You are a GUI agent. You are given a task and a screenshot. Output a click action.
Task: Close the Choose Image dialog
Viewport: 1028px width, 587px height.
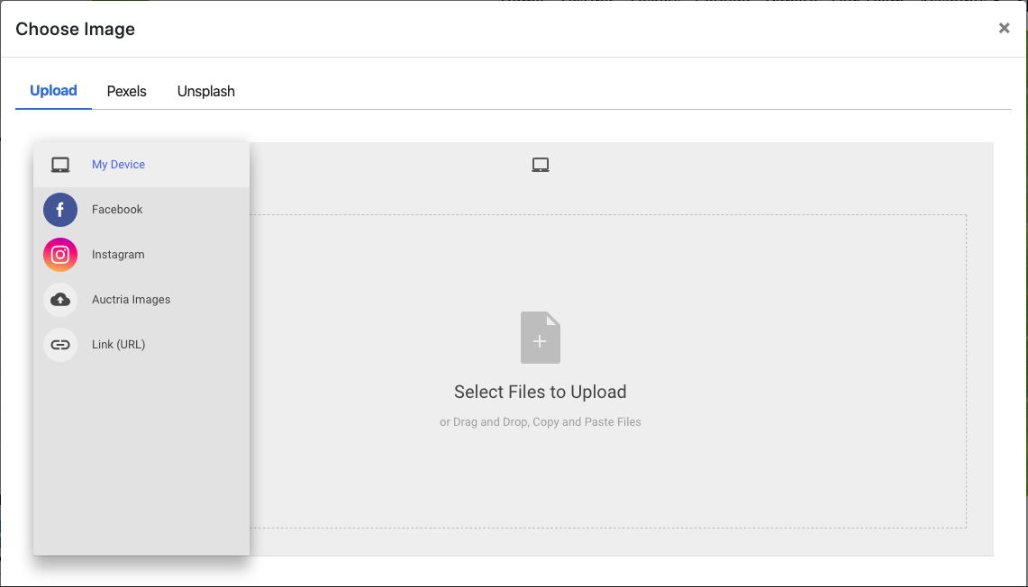[1004, 29]
